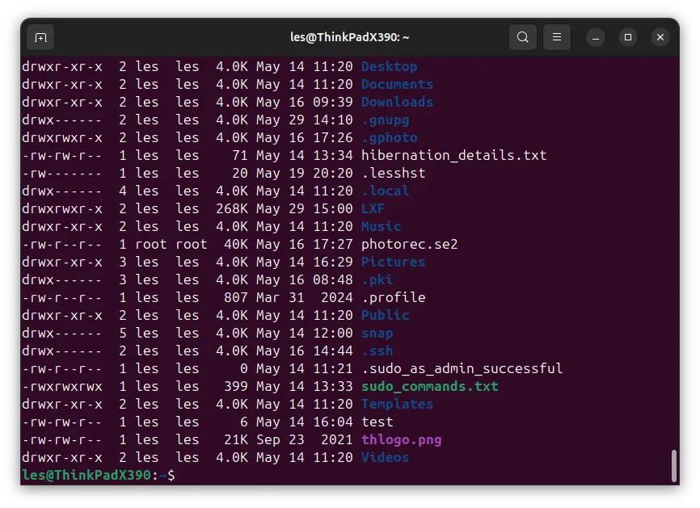Viewport: 700px width, 508px height.
Task: Click the photorec.se2 file name
Action: click(409, 245)
